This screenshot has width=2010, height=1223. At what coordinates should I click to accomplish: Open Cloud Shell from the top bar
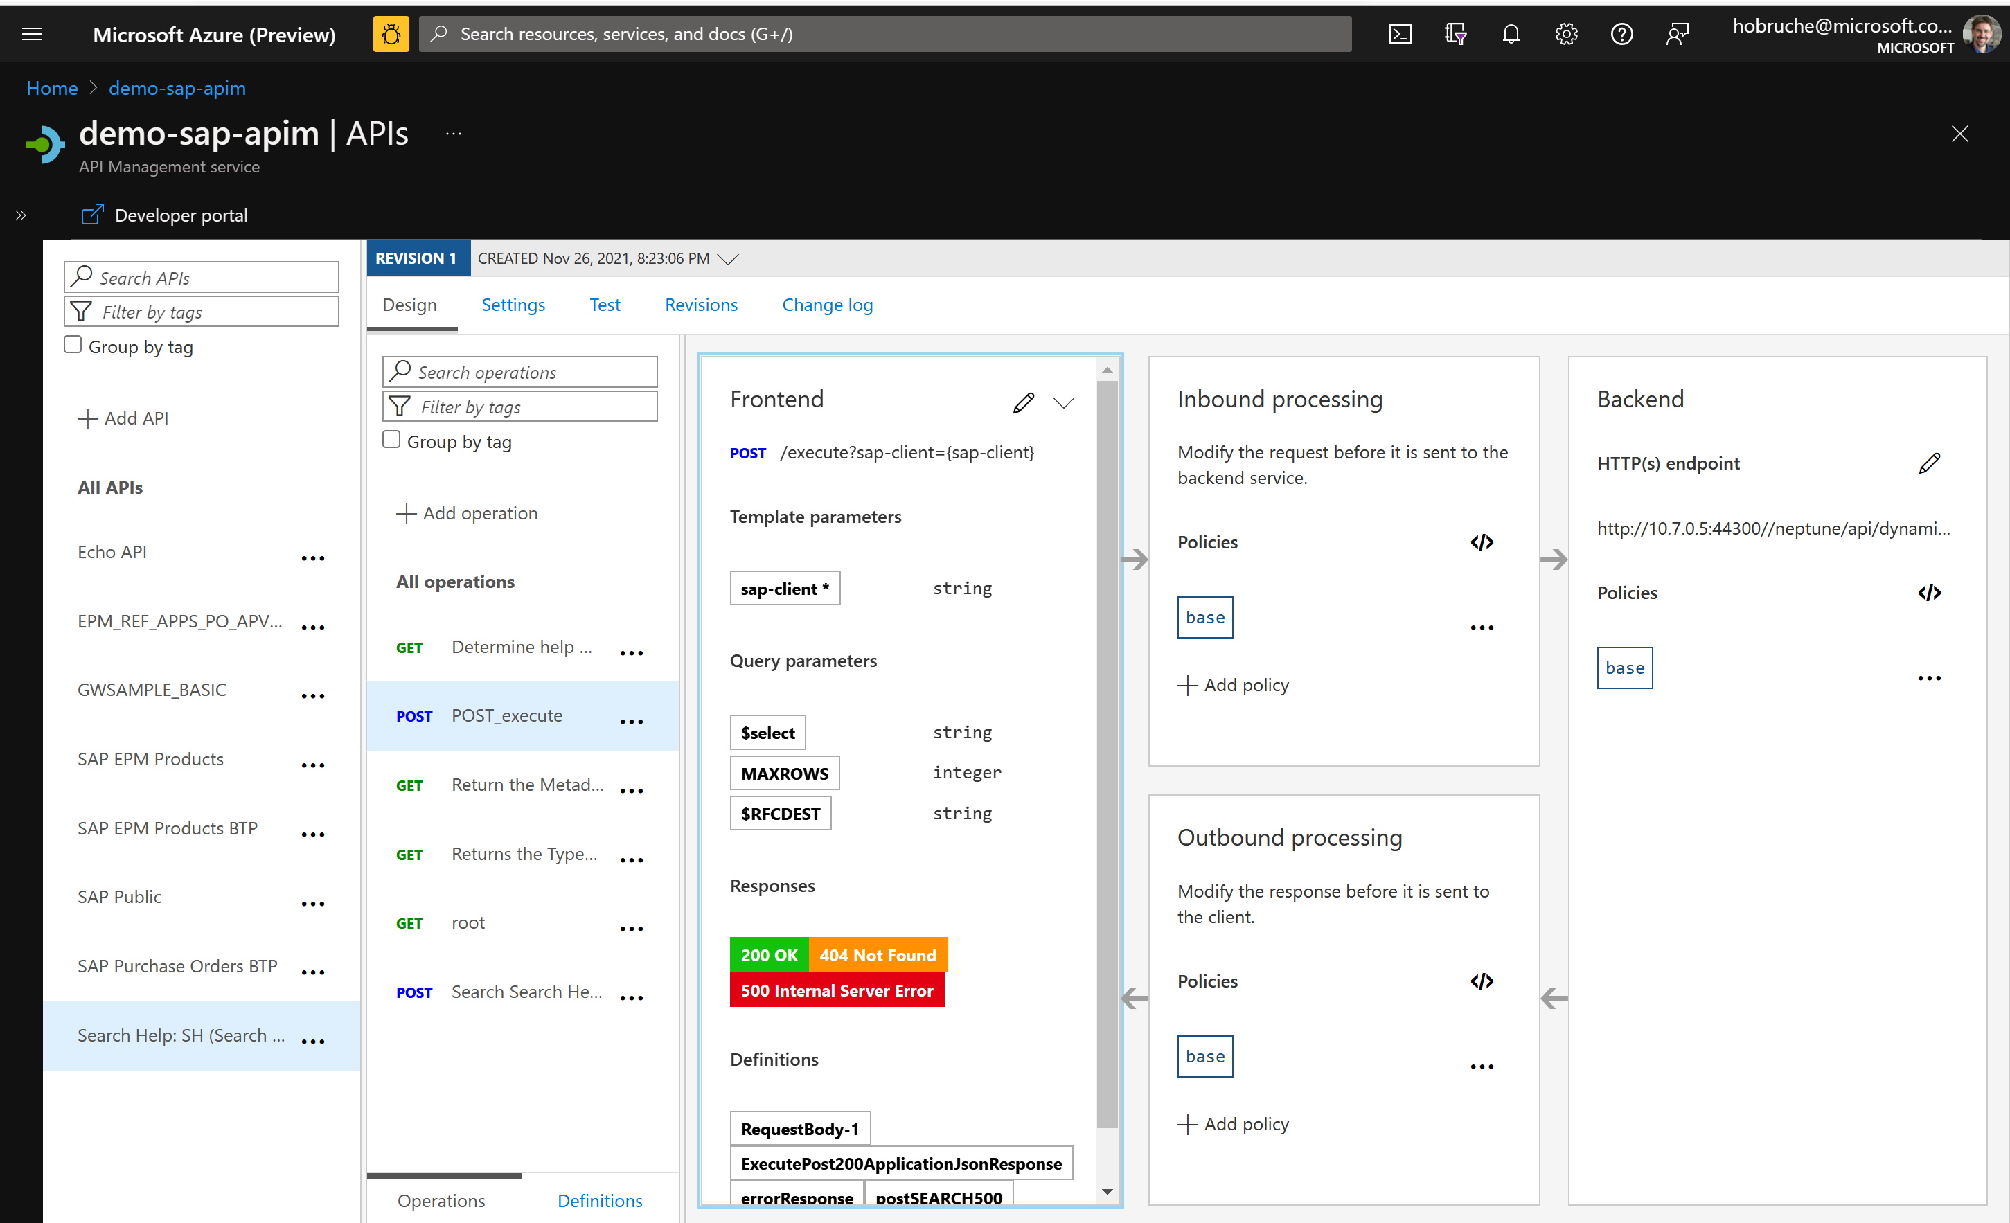tap(1400, 34)
